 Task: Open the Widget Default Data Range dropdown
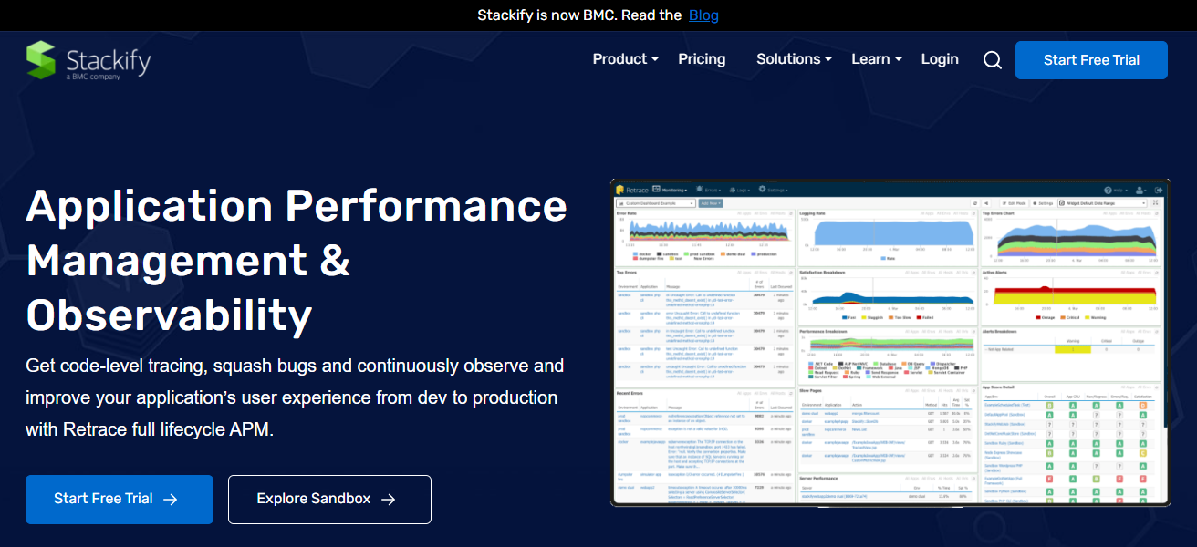point(1101,202)
